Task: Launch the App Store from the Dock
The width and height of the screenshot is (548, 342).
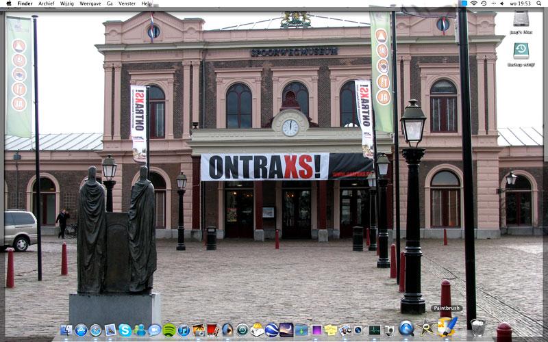Action: [x=81, y=330]
